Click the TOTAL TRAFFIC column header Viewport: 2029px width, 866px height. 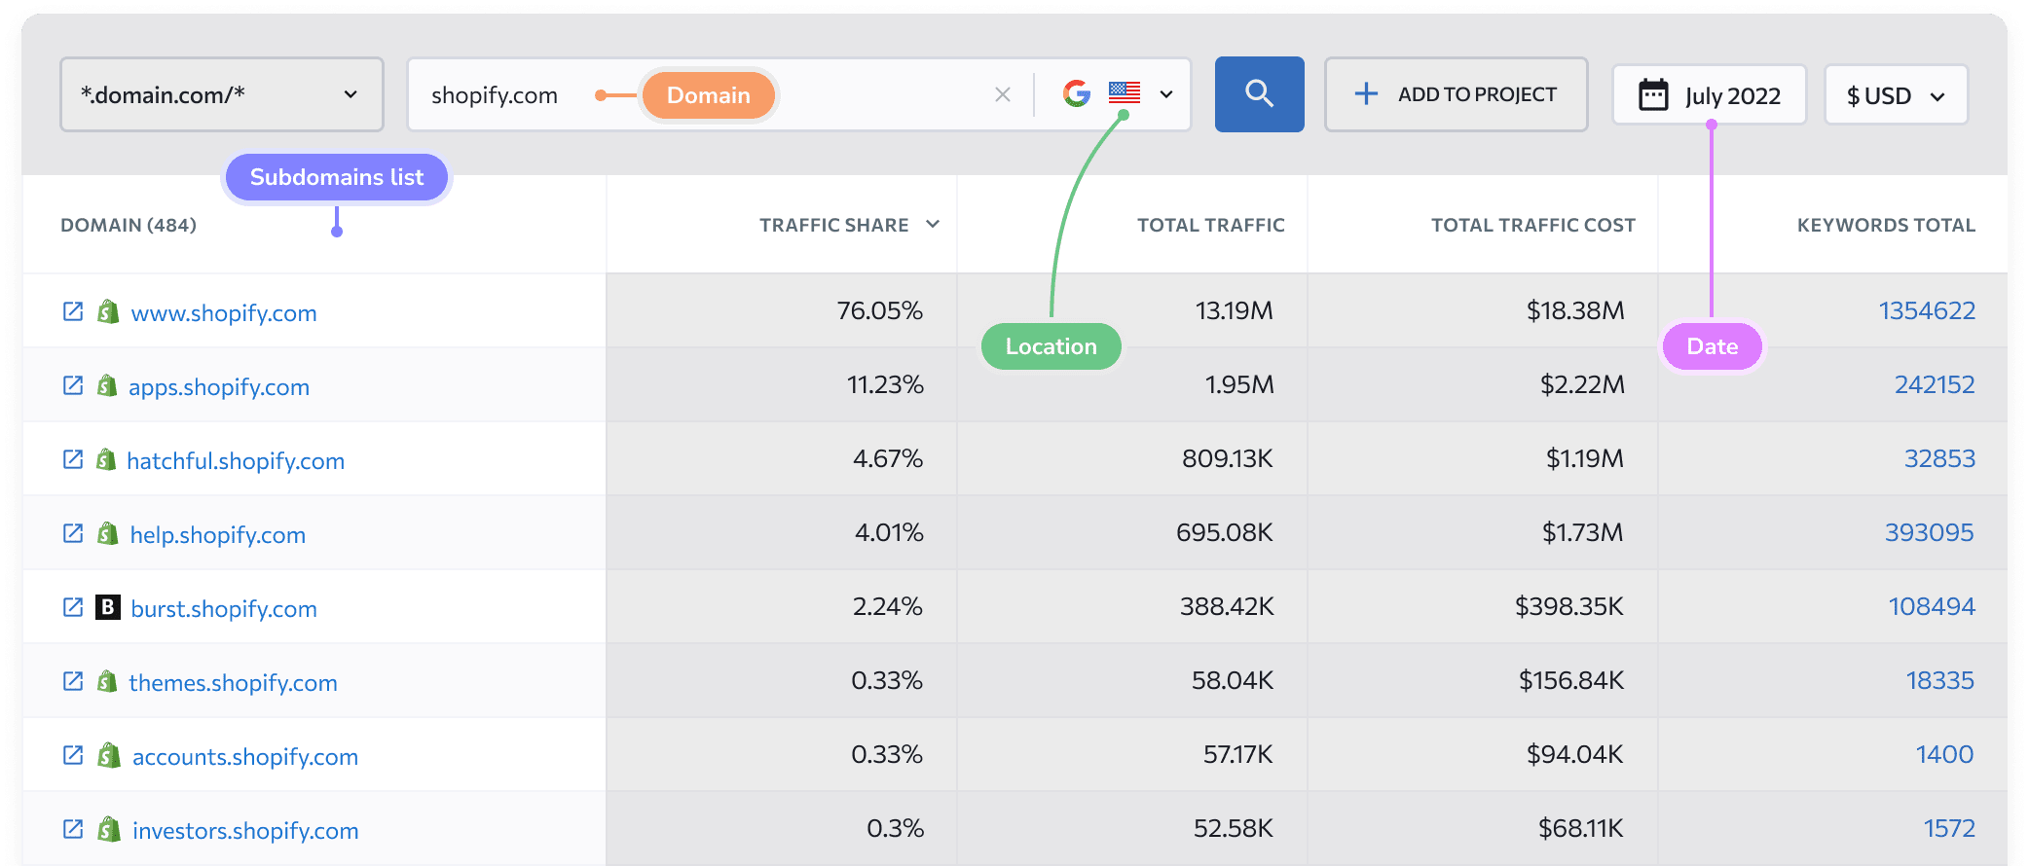click(1211, 225)
